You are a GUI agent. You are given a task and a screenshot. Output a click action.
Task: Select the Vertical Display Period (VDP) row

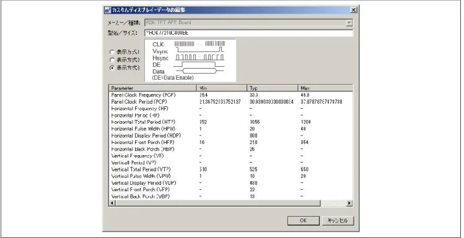(231, 183)
